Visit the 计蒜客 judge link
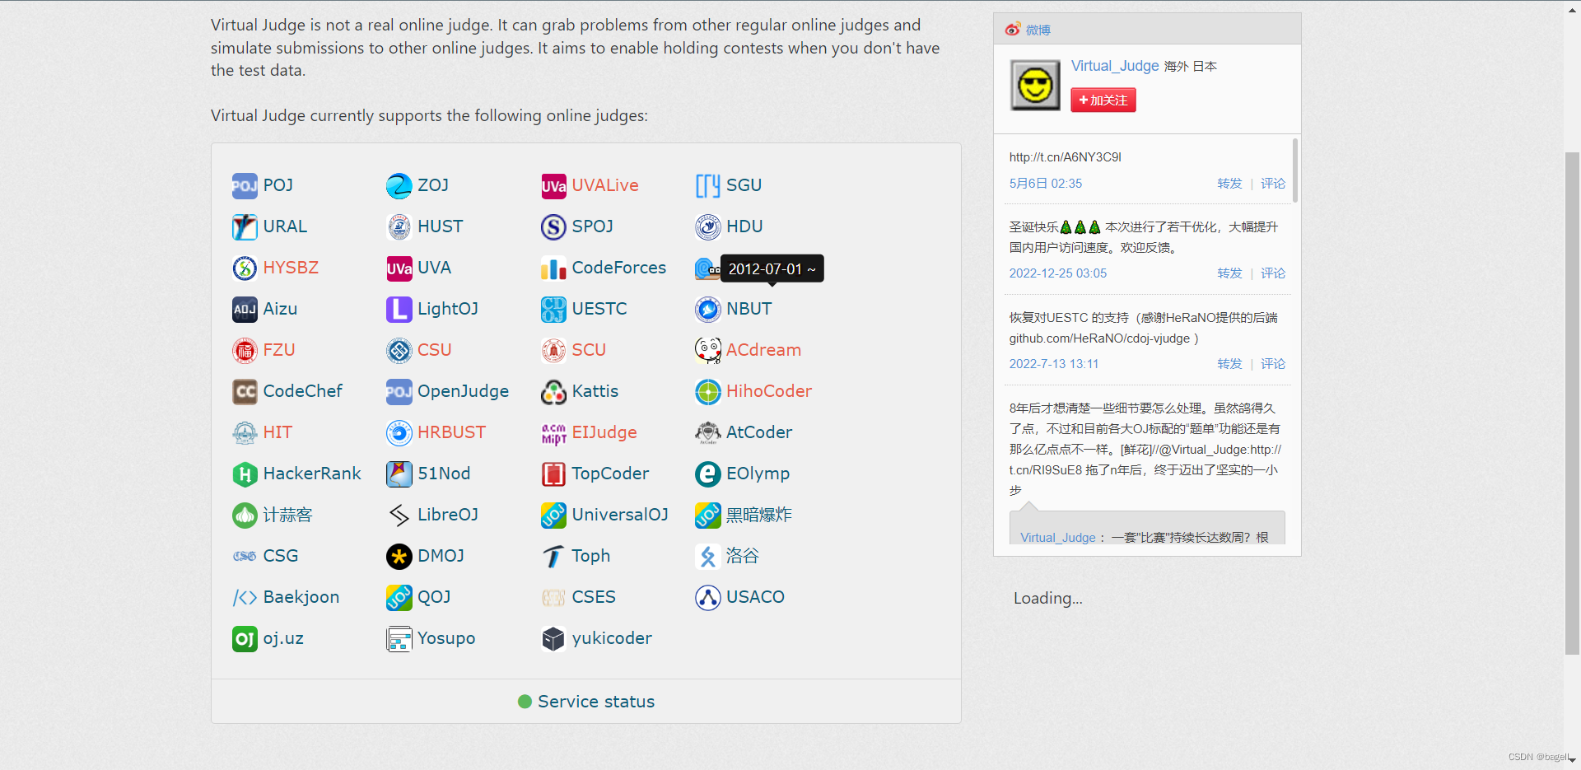1581x770 pixels. pyautogui.click(x=287, y=515)
